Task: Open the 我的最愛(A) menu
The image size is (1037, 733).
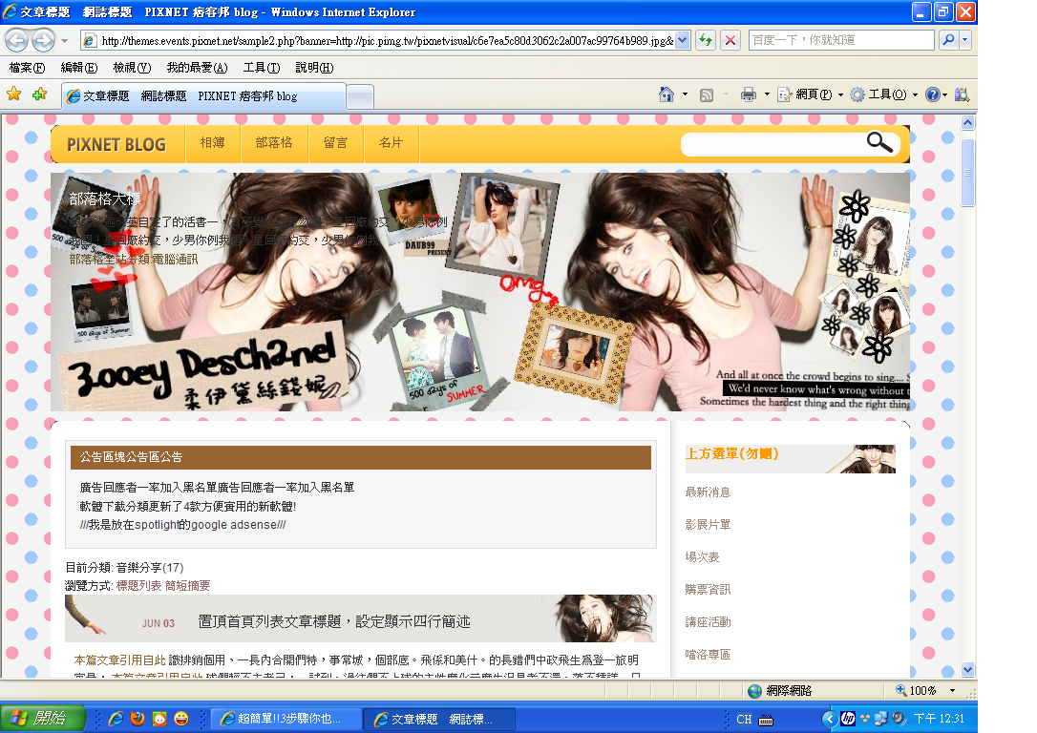Action: 197,68
